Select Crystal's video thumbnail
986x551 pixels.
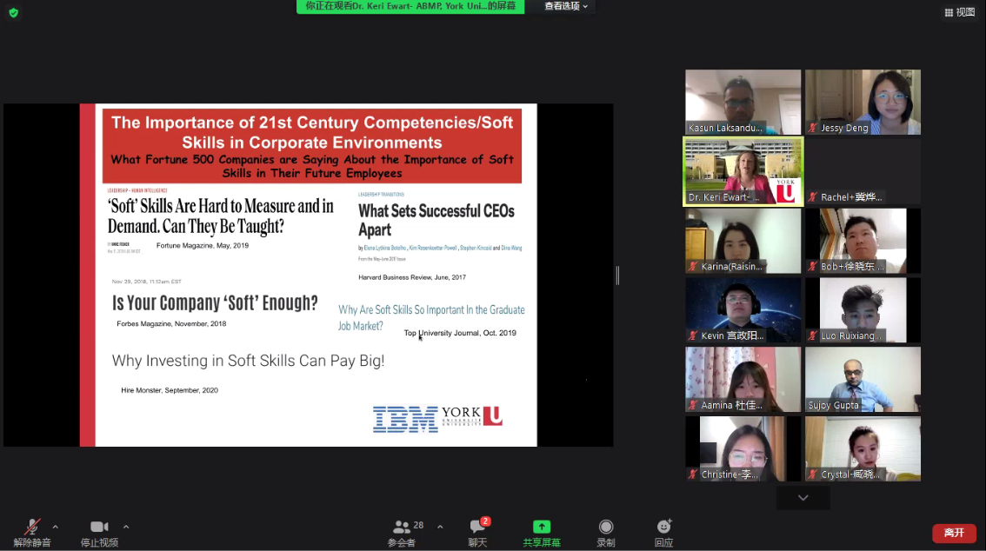(863, 449)
